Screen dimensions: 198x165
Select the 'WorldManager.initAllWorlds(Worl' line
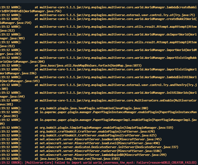click(98, 93)
